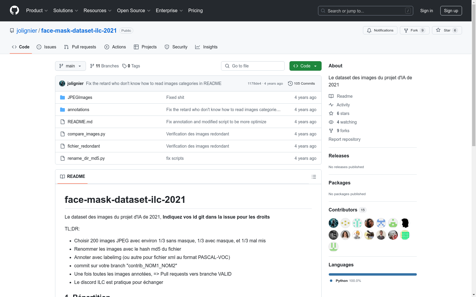Image resolution: width=476 pixels, height=297 pixels.
Task: Open jolignier's profile from the repo path
Action: tap(27, 31)
